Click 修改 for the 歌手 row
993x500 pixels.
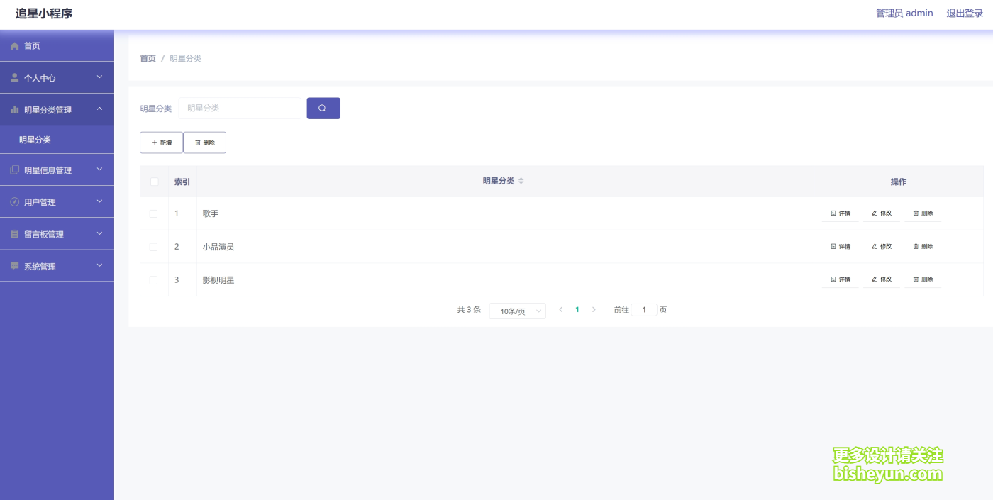[881, 213]
